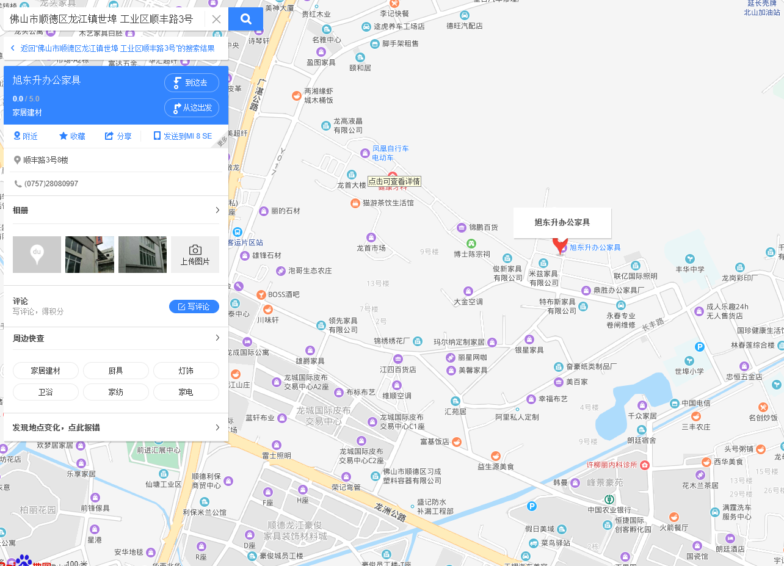Send location to MI 8 SE phone

pyautogui.click(x=183, y=136)
